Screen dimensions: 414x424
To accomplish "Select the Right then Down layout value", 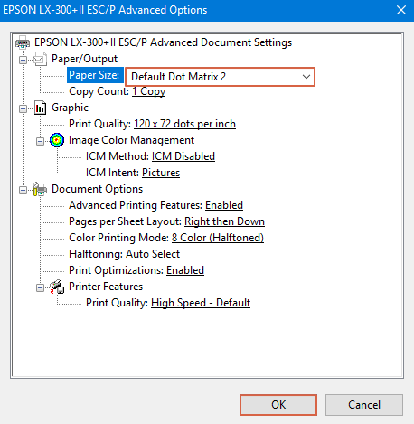I will pyautogui.click(x=224, y=221).
